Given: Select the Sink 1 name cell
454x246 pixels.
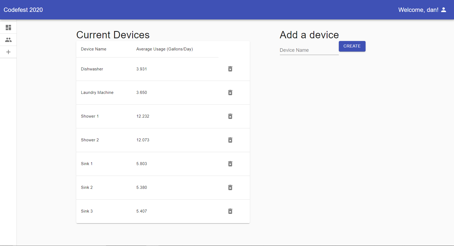Looking at the screenshot, I should click(x=87, y=164).
